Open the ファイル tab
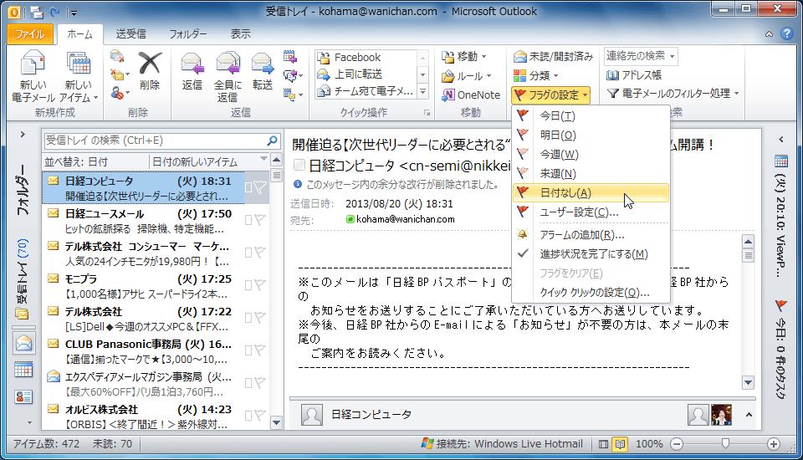The image size is (803, 460). click(30, 34)
